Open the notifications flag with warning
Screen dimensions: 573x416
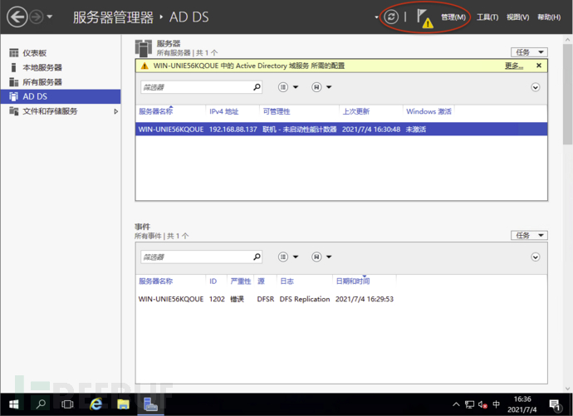[424, 18]
